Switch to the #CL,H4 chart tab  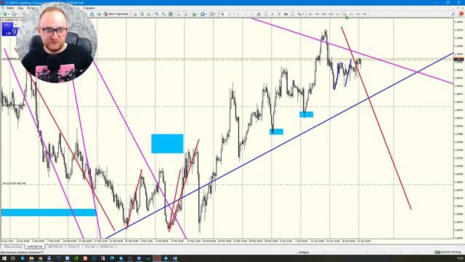(89, 247)
